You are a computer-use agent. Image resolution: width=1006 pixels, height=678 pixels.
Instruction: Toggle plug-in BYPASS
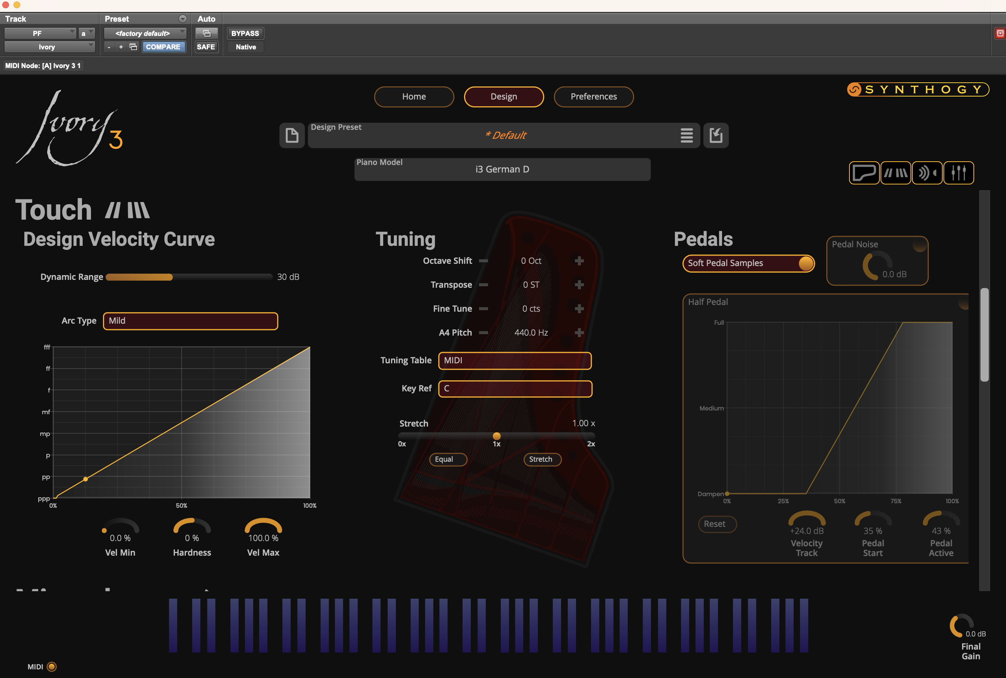[245, 33]
